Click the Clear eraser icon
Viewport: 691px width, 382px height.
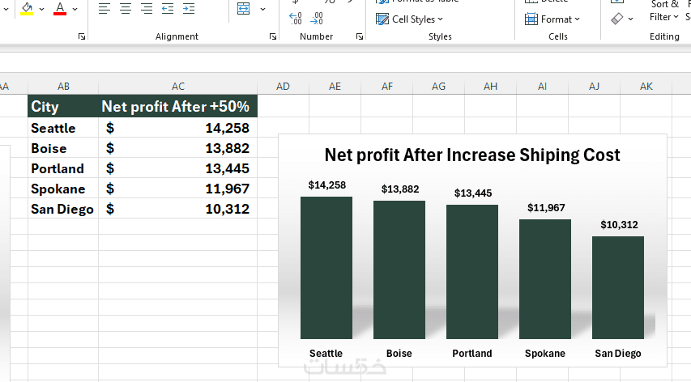(617, 19)
